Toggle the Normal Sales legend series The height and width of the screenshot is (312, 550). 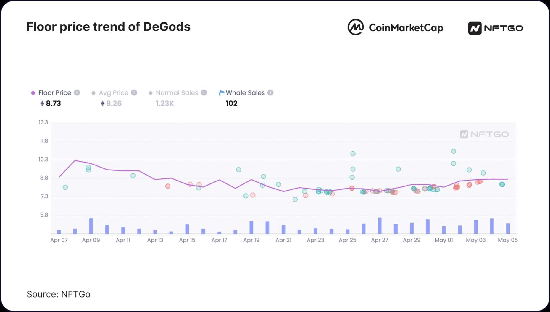(x=177, y=93)
